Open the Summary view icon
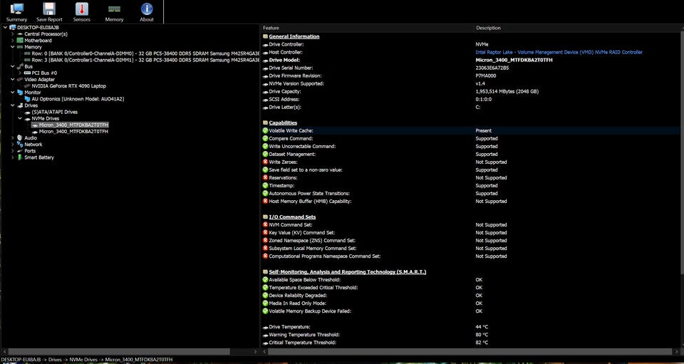Viewport: 684px width, 364px height. pyautogui.click(x=16, y=9)
